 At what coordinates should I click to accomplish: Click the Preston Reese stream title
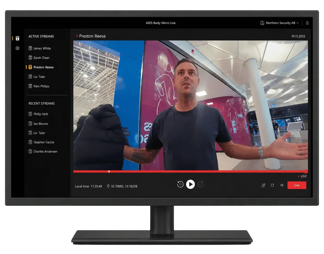tap(92, 36)
